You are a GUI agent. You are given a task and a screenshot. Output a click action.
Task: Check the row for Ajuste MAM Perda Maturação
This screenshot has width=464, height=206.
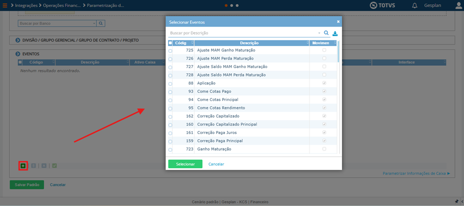170,59
